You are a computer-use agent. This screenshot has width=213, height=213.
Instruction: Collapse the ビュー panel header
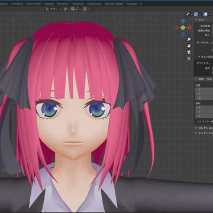tap(204, 20)
